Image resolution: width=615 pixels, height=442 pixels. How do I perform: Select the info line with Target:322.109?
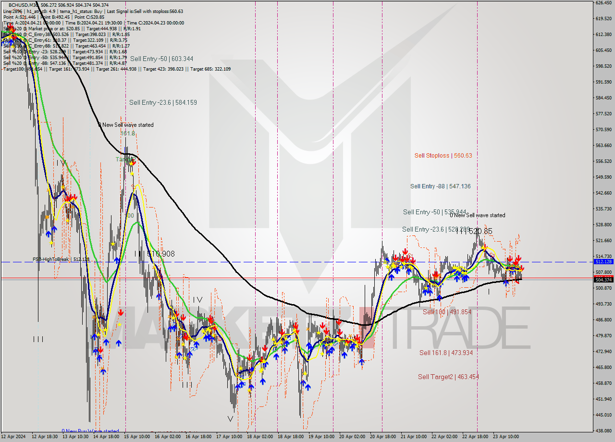[x=66, y=40]
